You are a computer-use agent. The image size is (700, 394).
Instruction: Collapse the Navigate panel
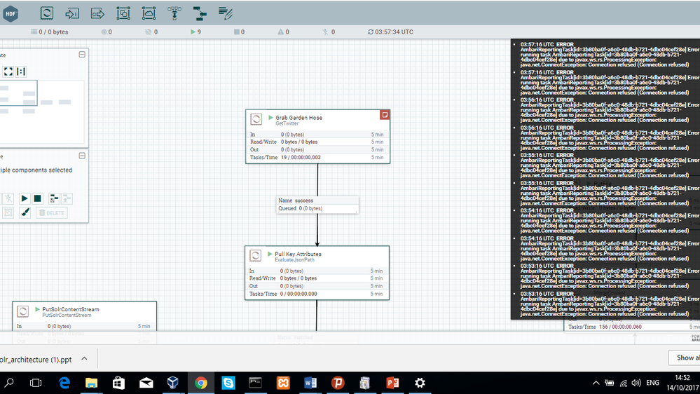click(81, 55)
